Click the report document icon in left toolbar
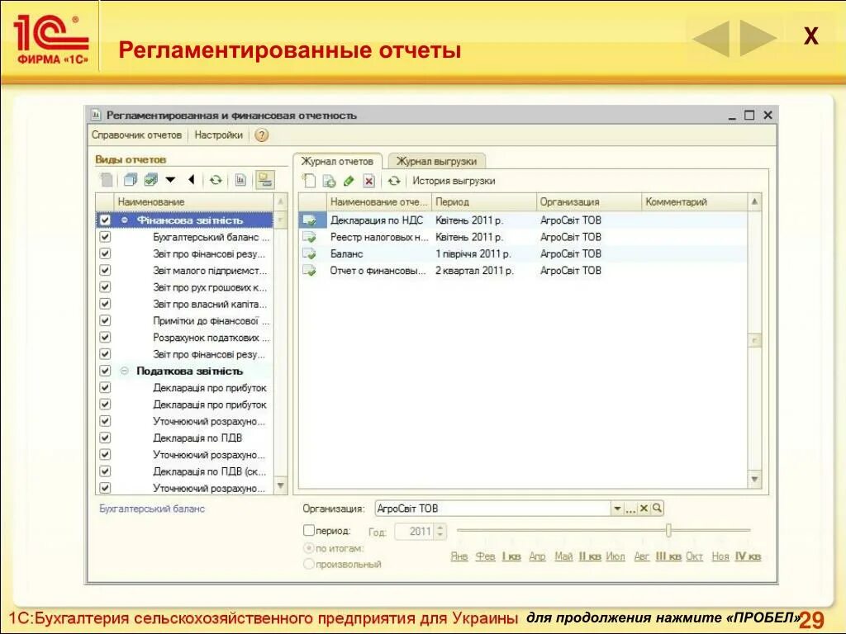Viewport: 846px width, 634px height. [240, 179]
